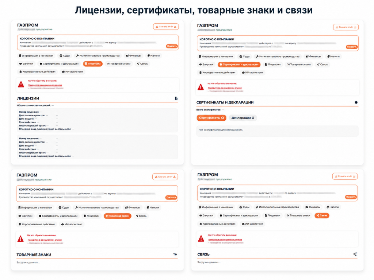Open ИИ-ассистент tab in the ЛИЦЕНЗИИ card
Viewport: 374px width, 280px height.
72,72
